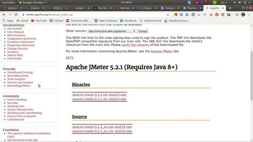Download apache-jmeter-5.2.1_src.zip source
Screen dimensions: 253x142
93,131
